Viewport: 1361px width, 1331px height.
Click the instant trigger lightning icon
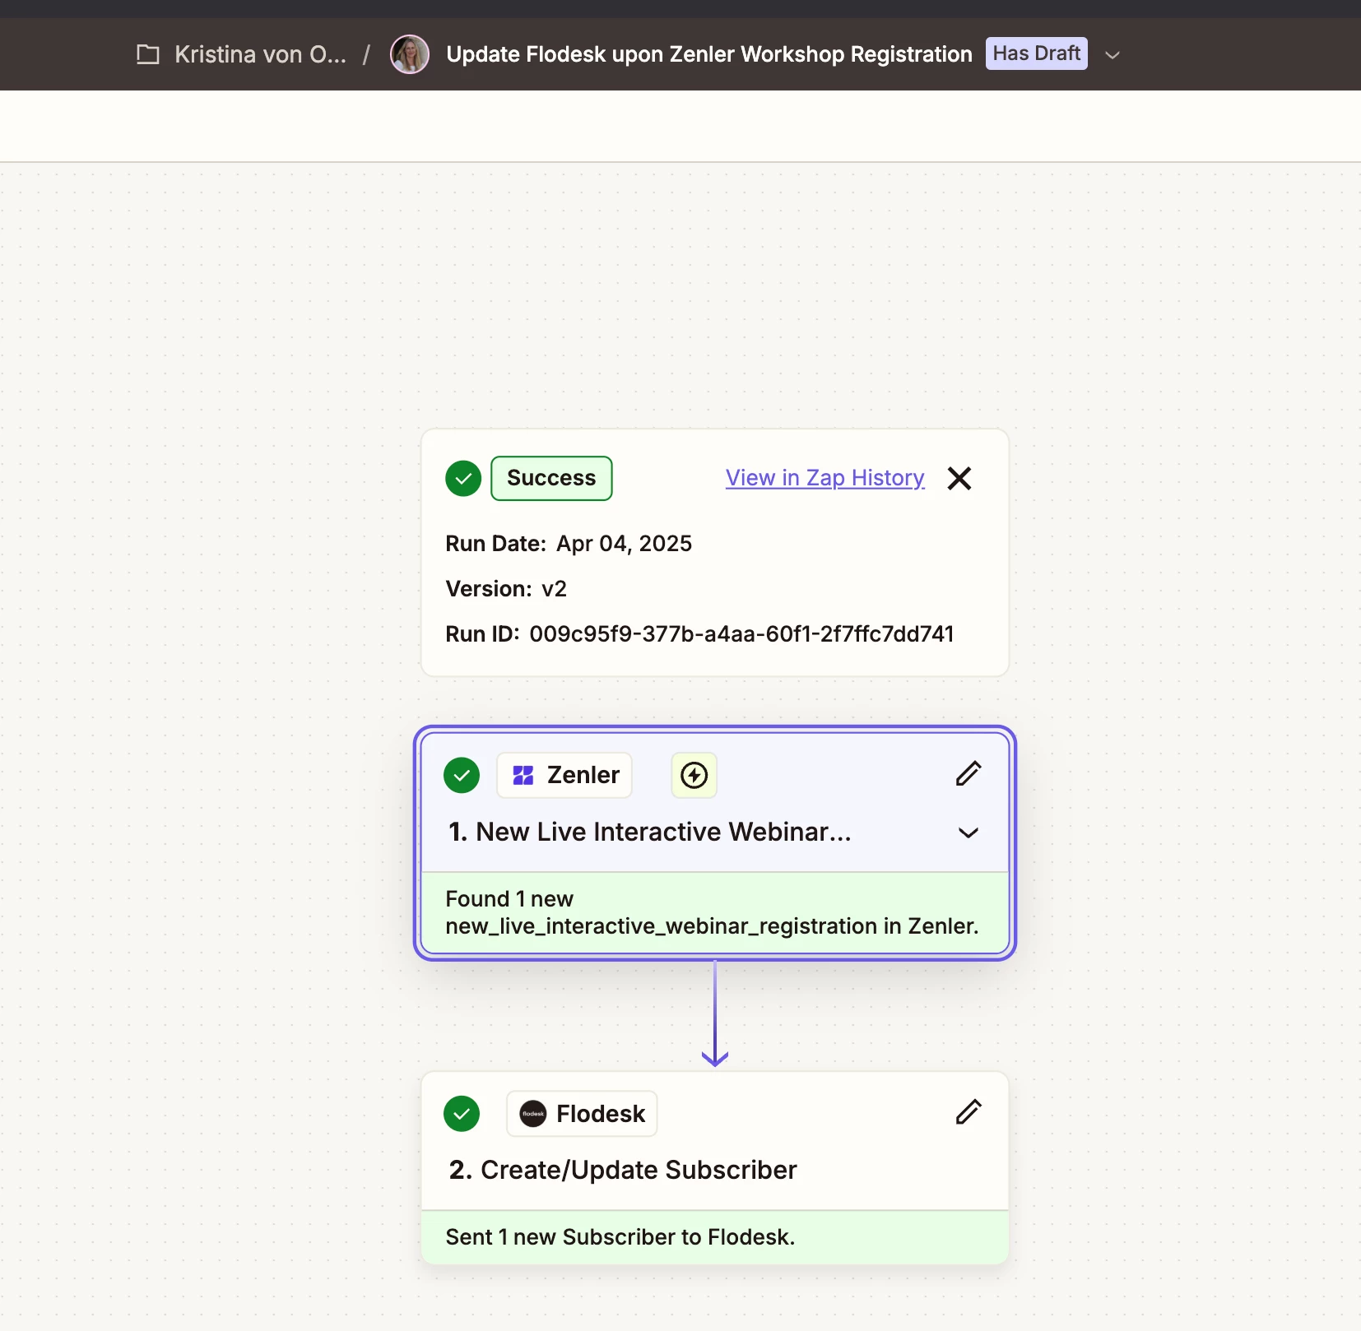coord(694,775)
